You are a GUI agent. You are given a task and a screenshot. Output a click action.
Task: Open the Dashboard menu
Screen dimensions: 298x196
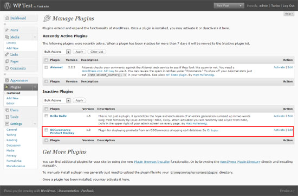[18, 18]
